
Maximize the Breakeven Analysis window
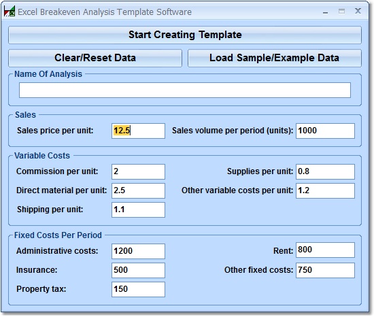point(341,11)
